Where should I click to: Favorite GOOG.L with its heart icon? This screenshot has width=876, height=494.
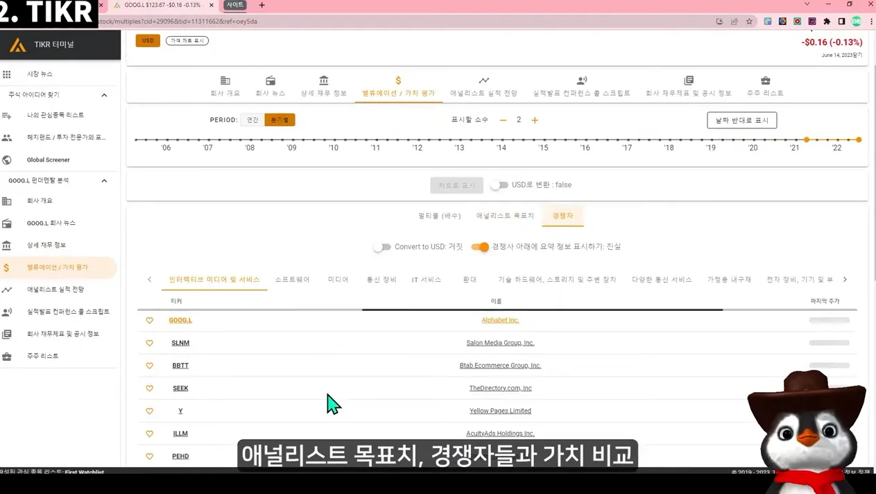149,321
